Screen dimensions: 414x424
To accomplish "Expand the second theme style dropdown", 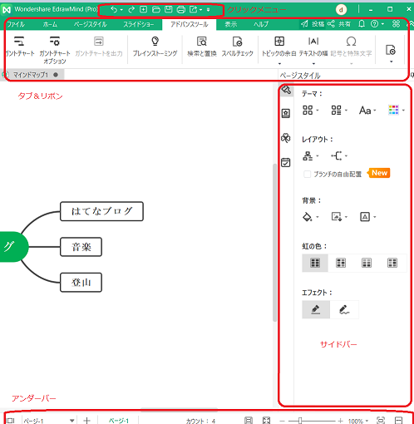I will click(339, 110).
